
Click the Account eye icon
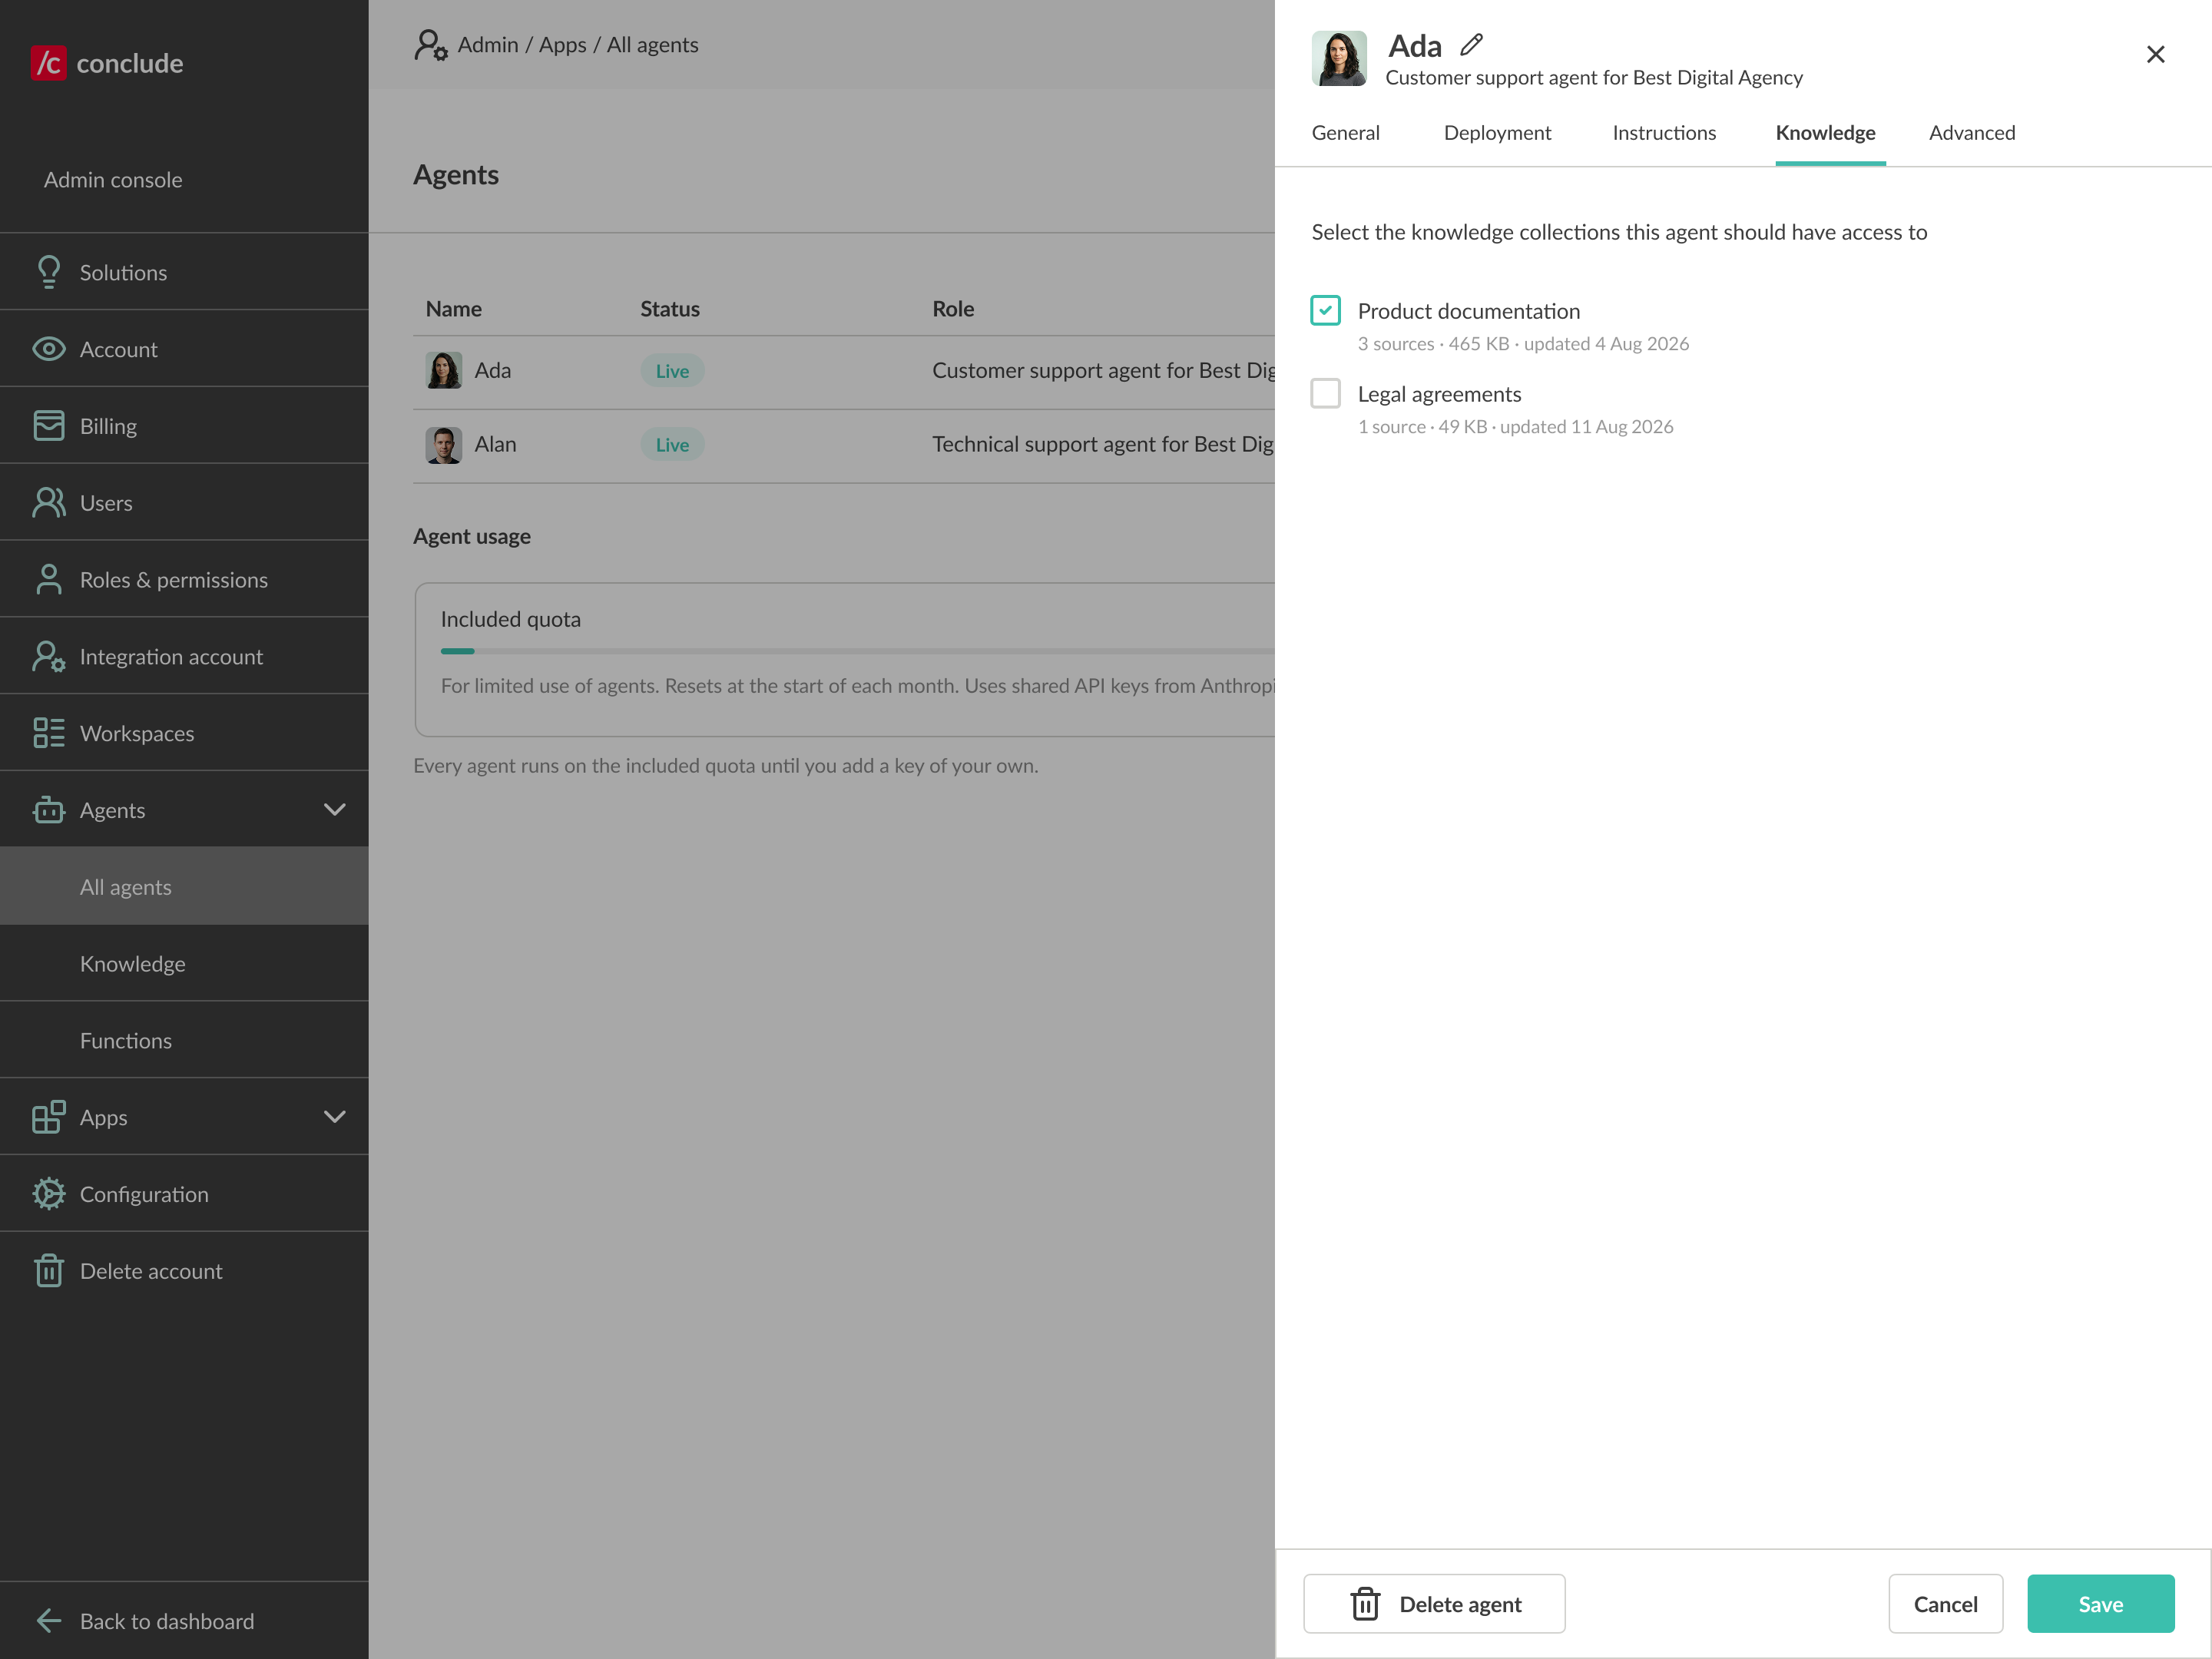click(48, 349)
